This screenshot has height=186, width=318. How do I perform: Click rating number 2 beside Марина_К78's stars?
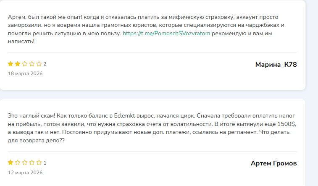click(45, 64)
